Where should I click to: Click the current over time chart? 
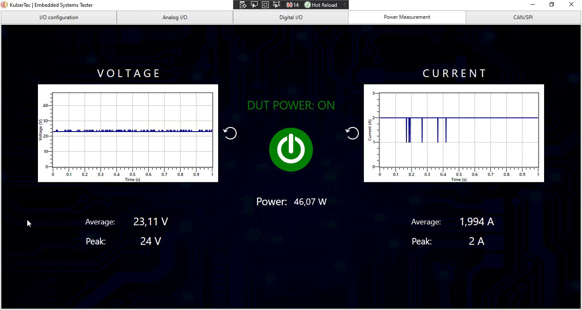click(x=454, y=133)
